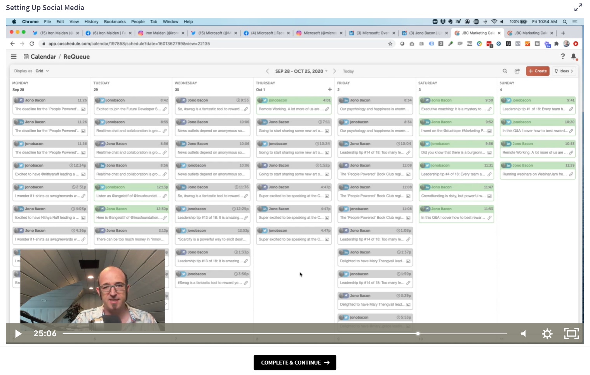Add post on Thursday Oct 1
590x375 pixels.
[x=330, y=89]
